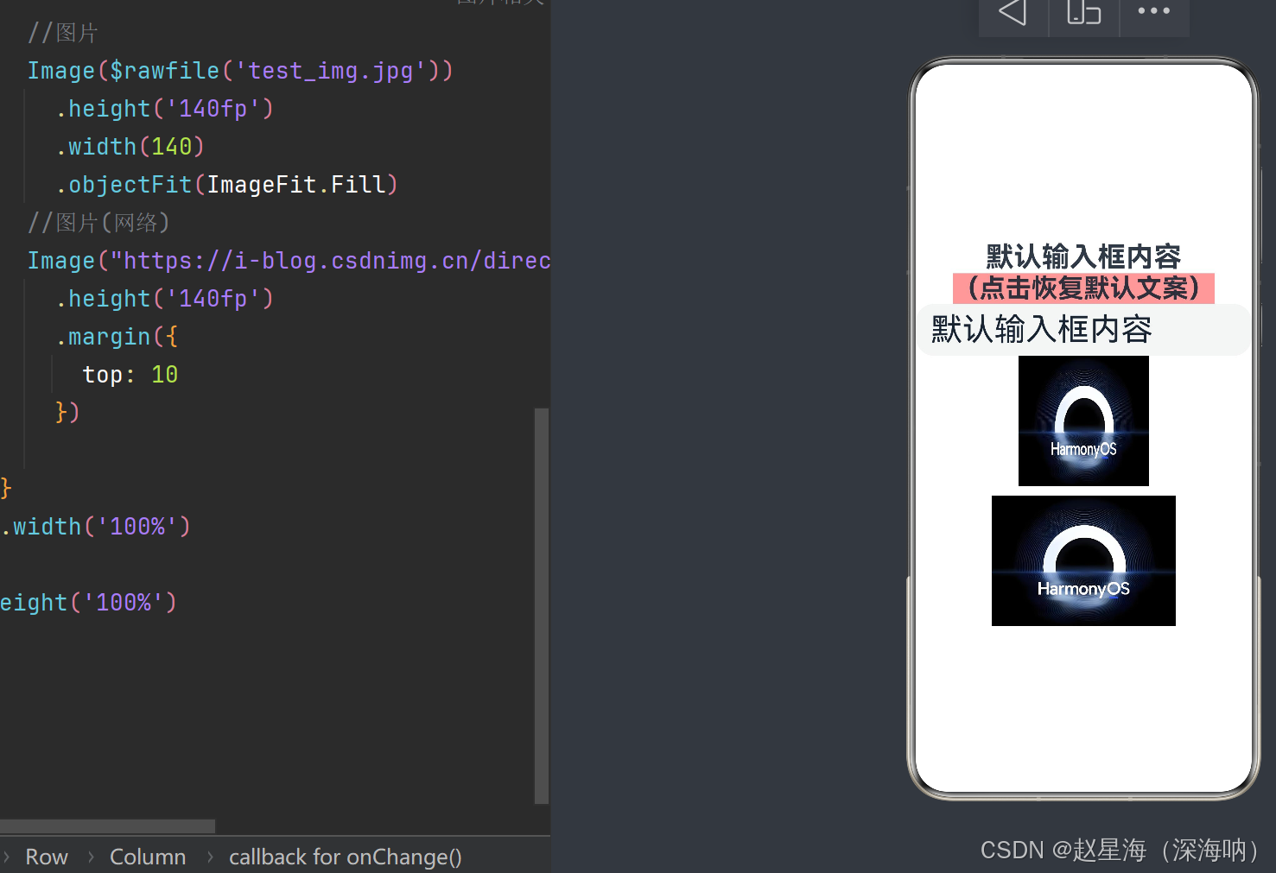Click the .width('100%') code line
The height and width of the screenshot is (873, 1276).
pyautogui.click(x=95, y=527)
